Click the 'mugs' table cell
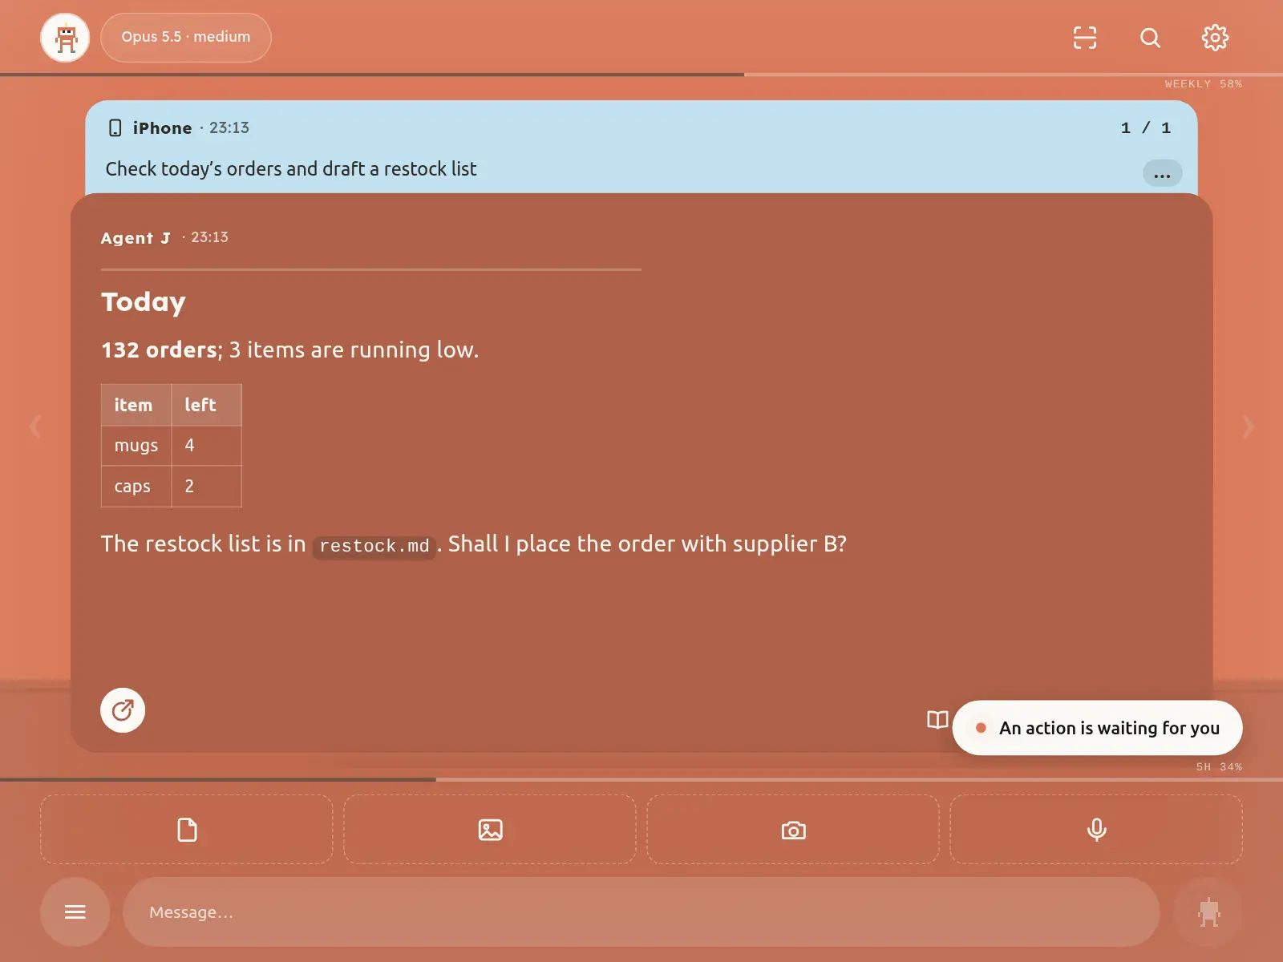 136,446
